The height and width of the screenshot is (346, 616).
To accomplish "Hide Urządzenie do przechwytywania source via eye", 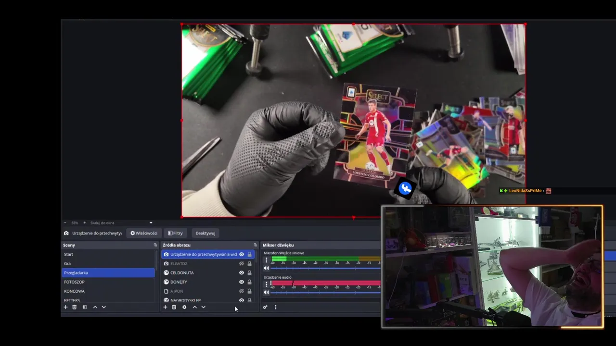I will point(242,254).
